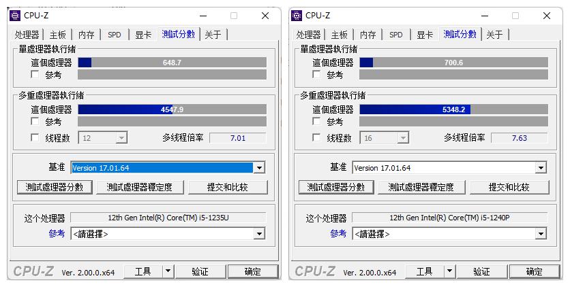Click 多线程倍率 field showing 7.01
The image size is (570, 287).
coord(238,138)
